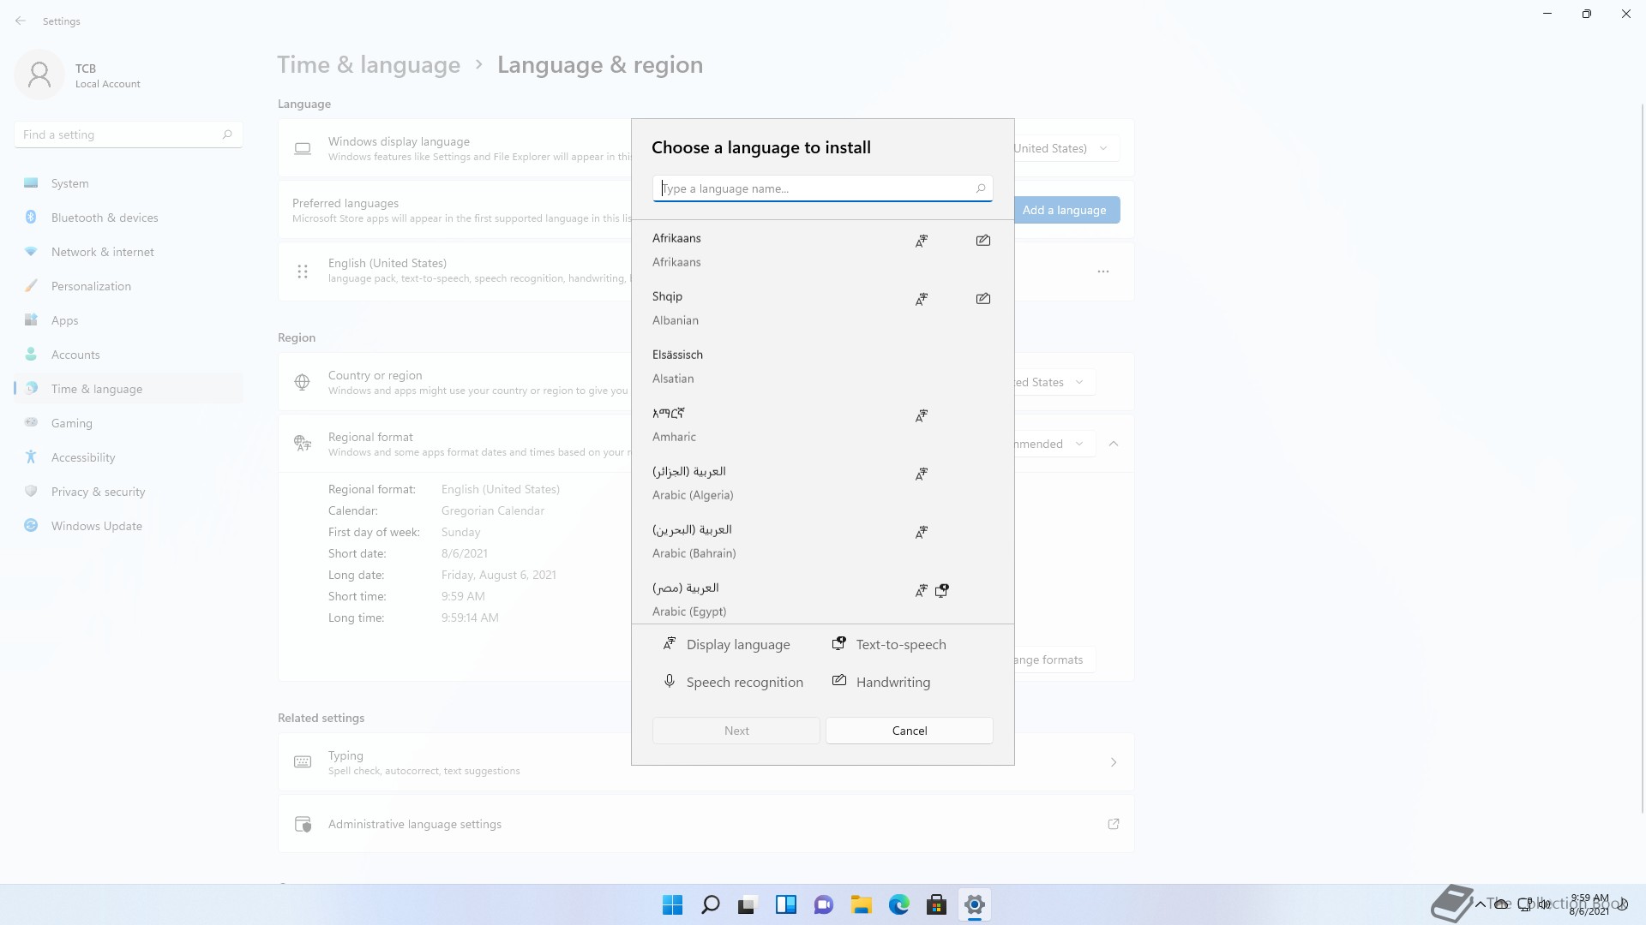The width and height of the screenshot is (1646, 925).
Task: Open Microsoft Edge from the taskbar
Action: (898, 904)
